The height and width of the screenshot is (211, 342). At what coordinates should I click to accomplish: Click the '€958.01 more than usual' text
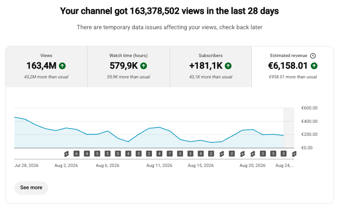pos(293,77)
